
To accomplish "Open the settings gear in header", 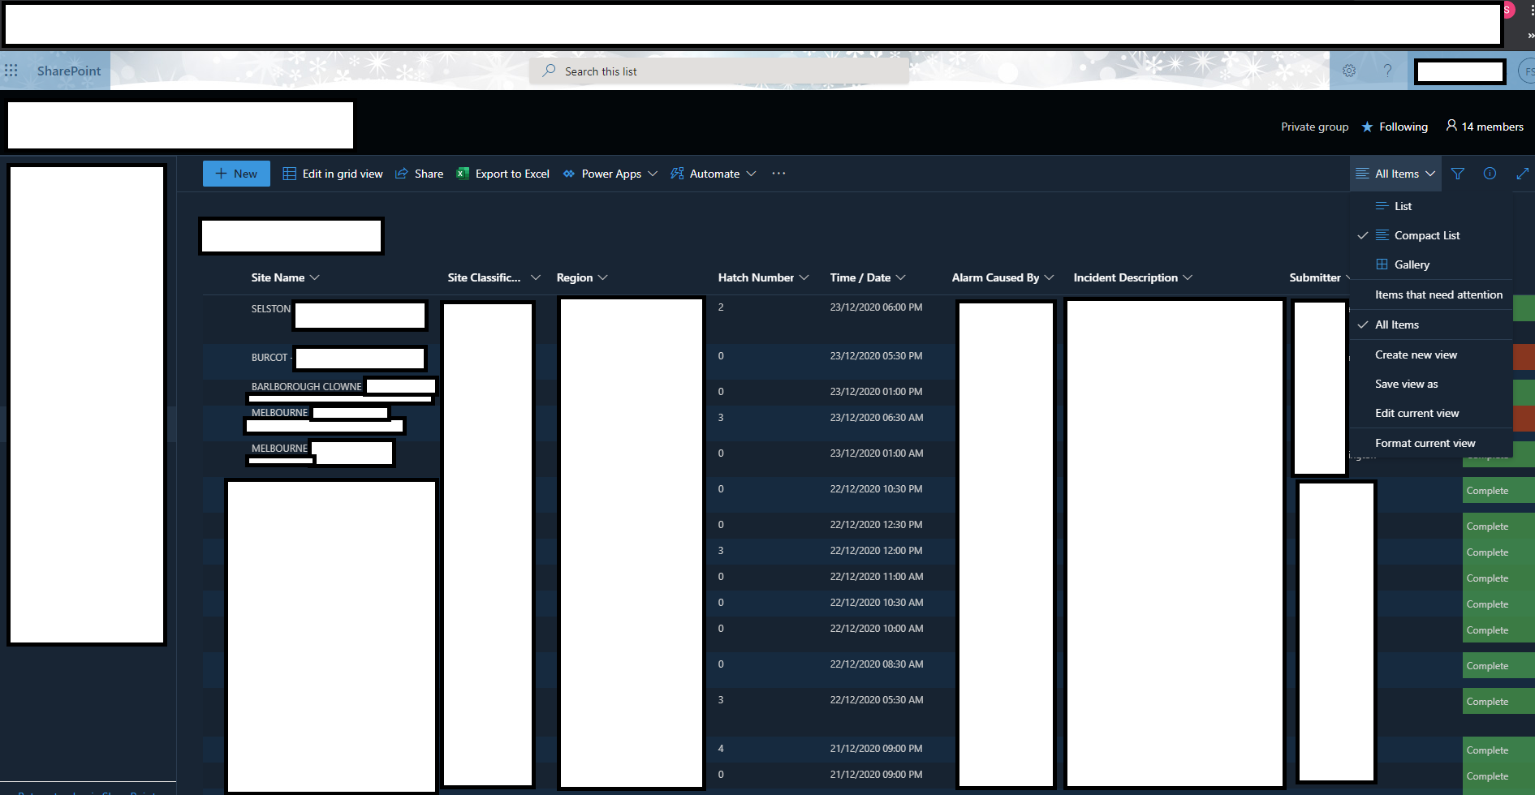I will click(x=1349, y=71).
